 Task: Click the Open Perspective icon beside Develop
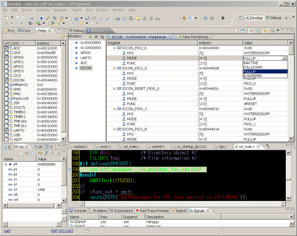point(241,18)
